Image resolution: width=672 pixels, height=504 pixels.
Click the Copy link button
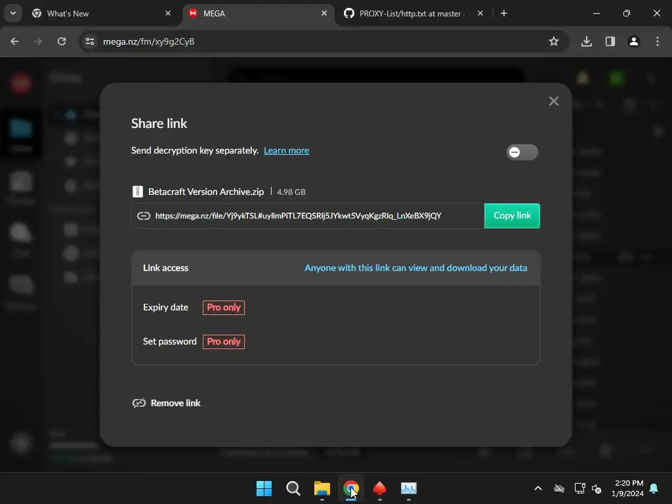point(512,215)
